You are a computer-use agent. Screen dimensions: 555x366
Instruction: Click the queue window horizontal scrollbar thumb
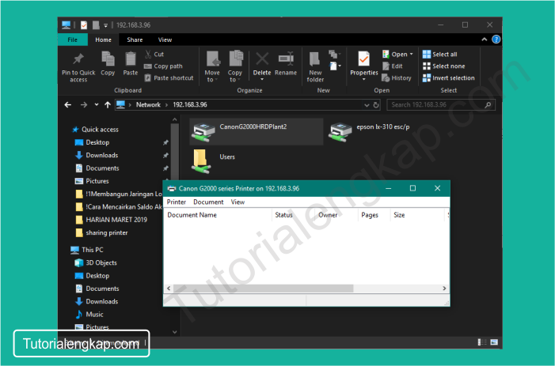tap(264, 289)
